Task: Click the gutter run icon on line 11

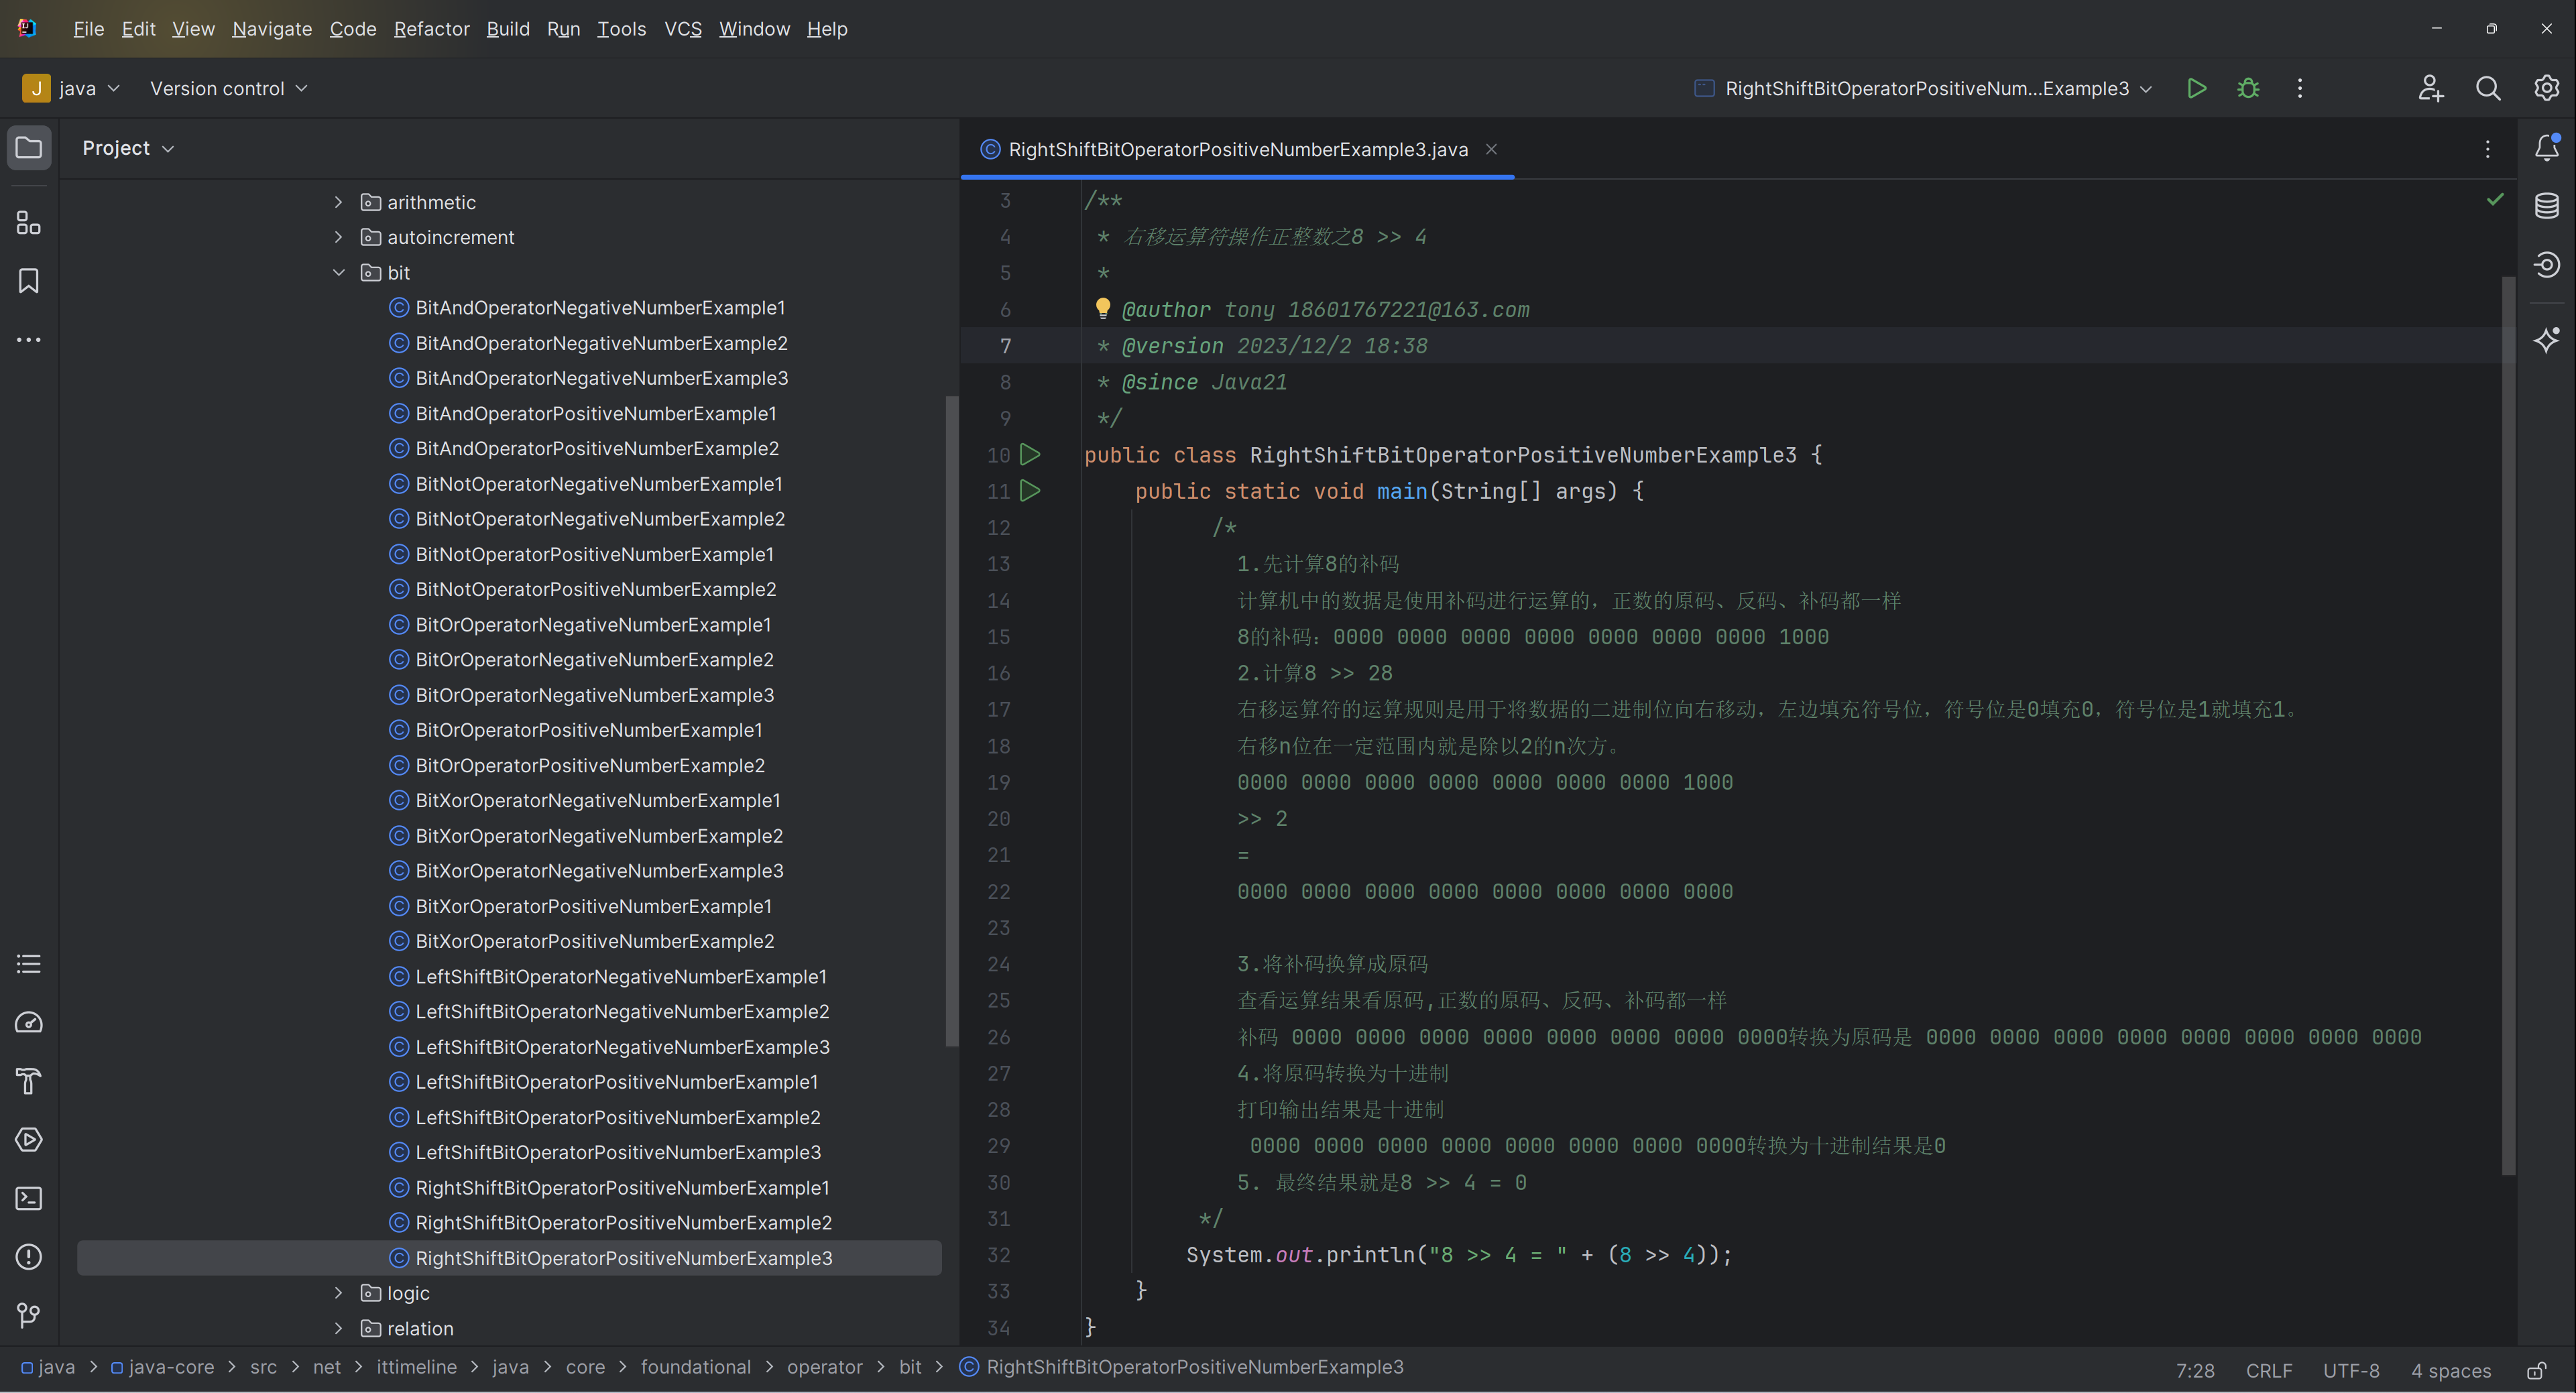Action: 1030,491
